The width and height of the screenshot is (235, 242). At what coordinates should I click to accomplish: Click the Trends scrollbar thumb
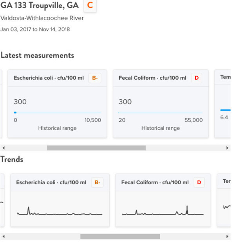click(120, 236)
